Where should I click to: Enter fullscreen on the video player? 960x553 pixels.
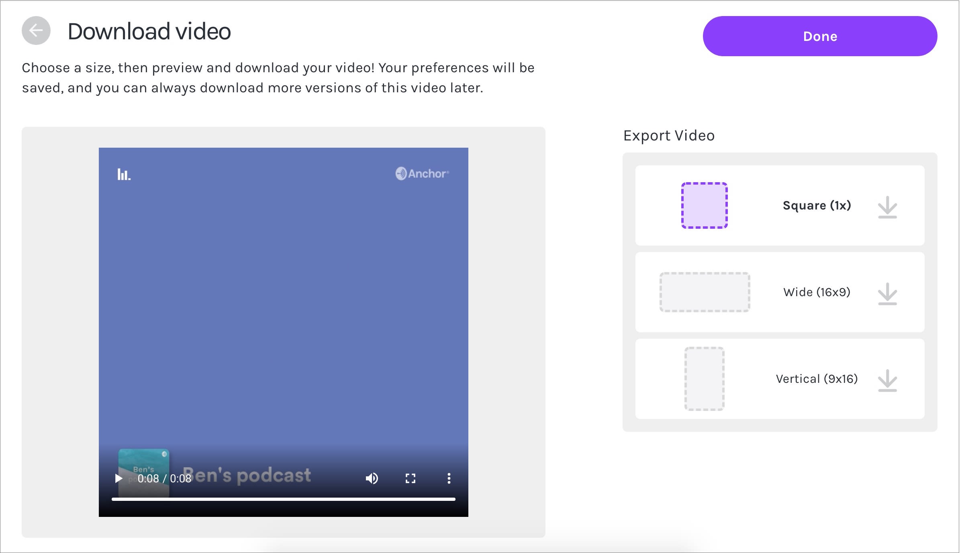[411, 478]
